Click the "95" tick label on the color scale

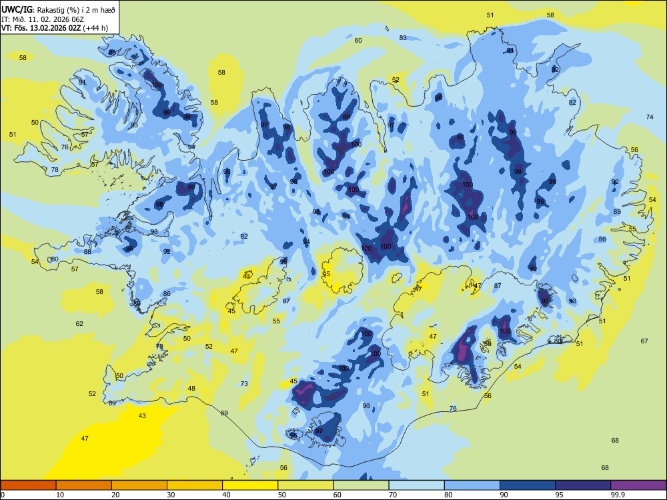pos(560,495)
